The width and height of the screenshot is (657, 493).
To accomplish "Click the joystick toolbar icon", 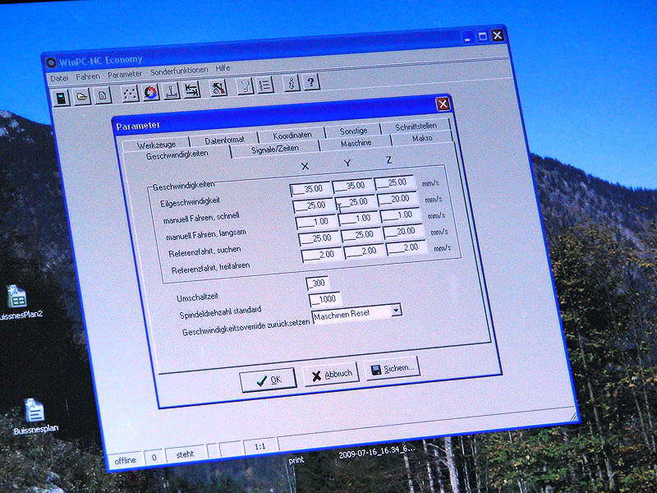I will (x=172, y=91).
